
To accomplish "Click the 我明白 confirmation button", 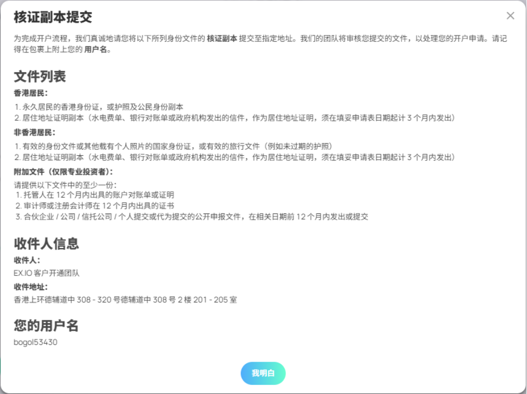I will point(263,373).
